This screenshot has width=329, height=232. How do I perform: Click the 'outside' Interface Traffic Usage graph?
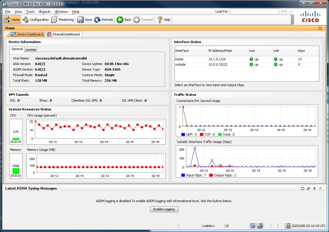click(x=247, y=161)
